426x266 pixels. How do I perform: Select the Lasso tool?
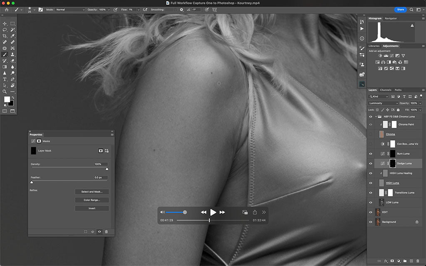point(5,30)
